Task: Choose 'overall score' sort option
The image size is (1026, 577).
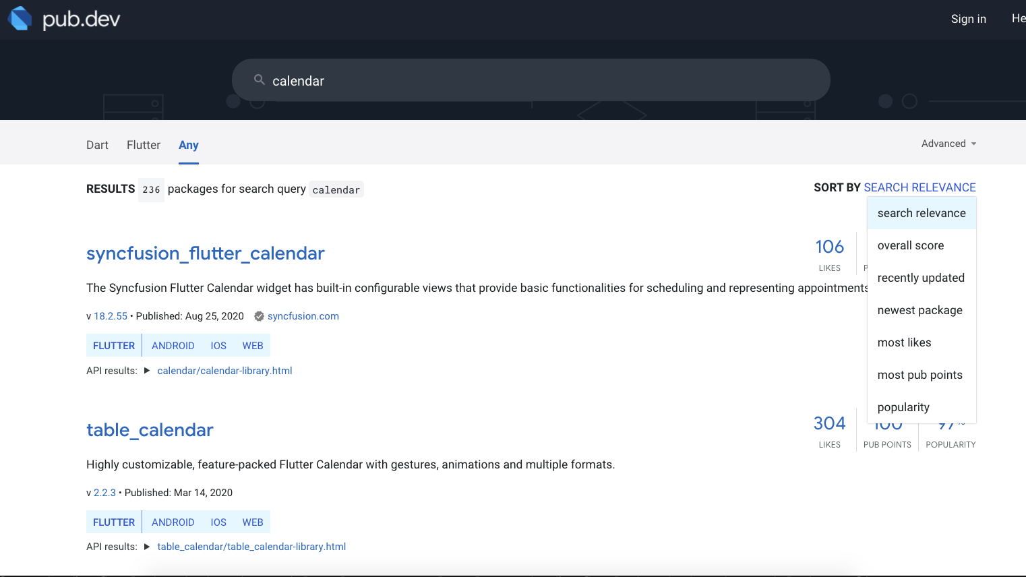Action: pos(922,245)
